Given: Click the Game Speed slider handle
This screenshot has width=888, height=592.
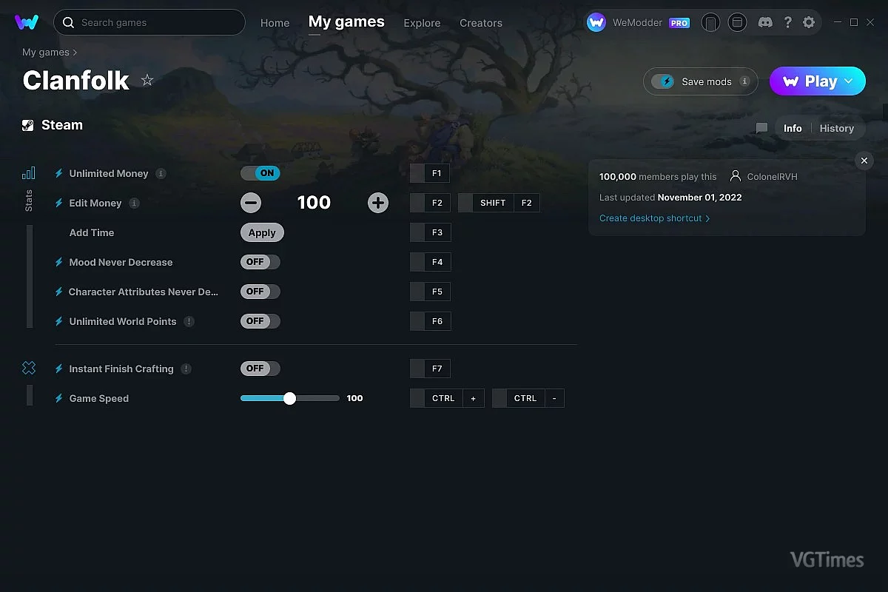Looking at the screenshot, I should [x=289, y=398].
